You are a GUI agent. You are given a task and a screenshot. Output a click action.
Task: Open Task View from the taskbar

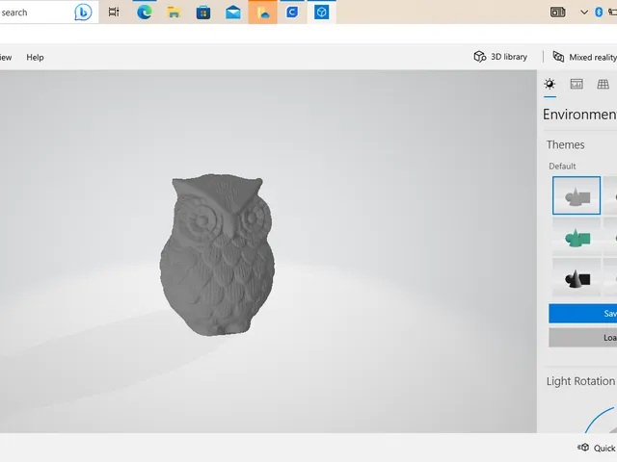(x=114, y=13)
